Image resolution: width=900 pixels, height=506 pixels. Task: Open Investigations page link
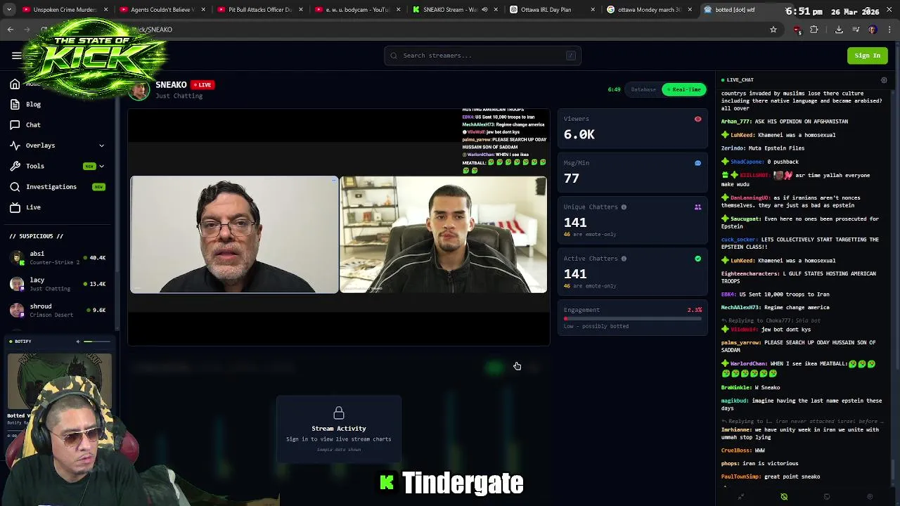click(x=51, y=187)
